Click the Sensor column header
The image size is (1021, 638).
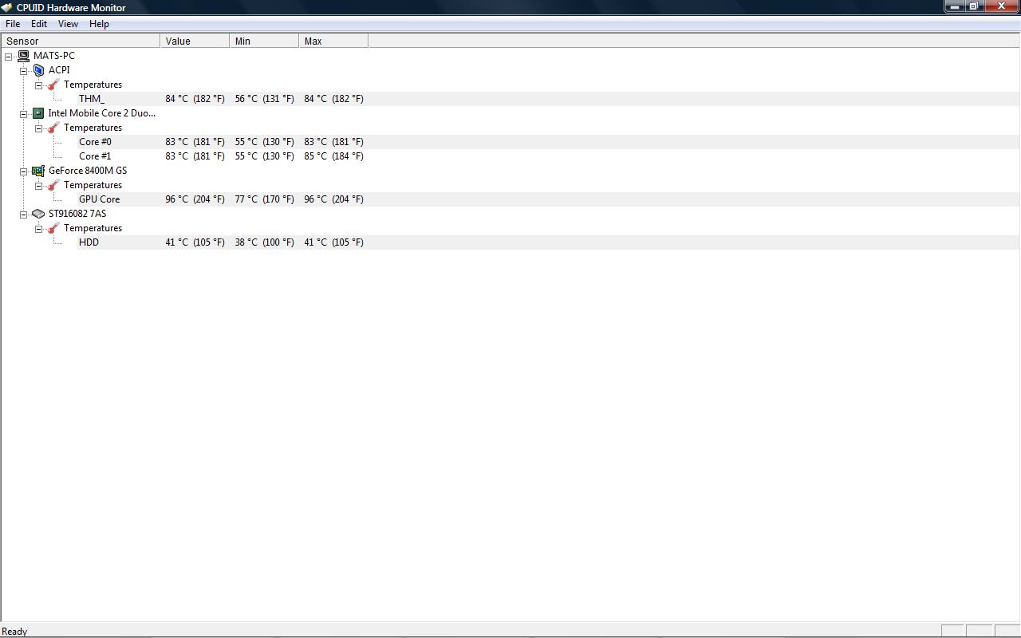(x=81, y=41)
